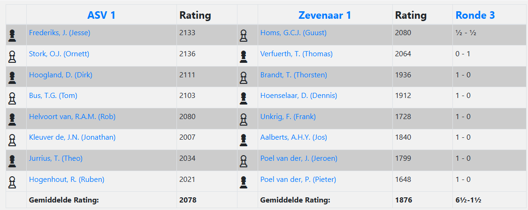Click black pawn icon beside Frederiks, J. (Jesse)

[x=12, y=35]
